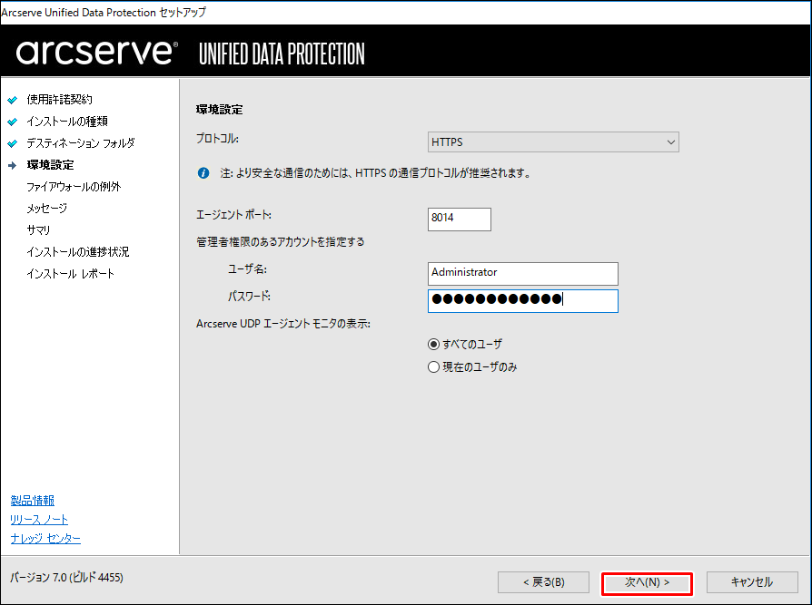Screen dimensions: 812x605
Task: Focus the ユーザ名 field showing Administrator
Action: click(523, 274)
